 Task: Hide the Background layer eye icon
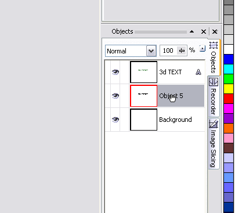(115, 120)
